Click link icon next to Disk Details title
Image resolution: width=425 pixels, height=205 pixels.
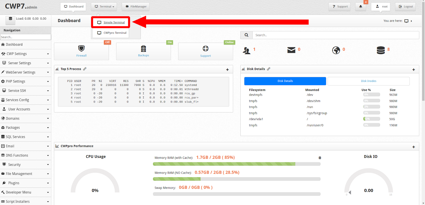(x=269, y=69)
